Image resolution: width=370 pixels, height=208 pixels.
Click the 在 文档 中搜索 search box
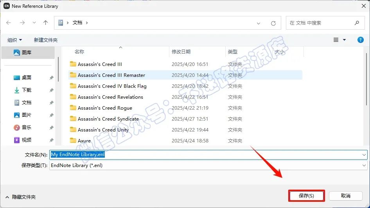(x=325, y=23)
